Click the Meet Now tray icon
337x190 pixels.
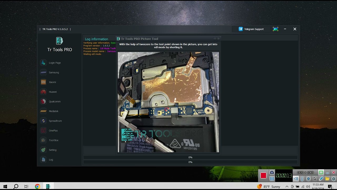[292, 187]
